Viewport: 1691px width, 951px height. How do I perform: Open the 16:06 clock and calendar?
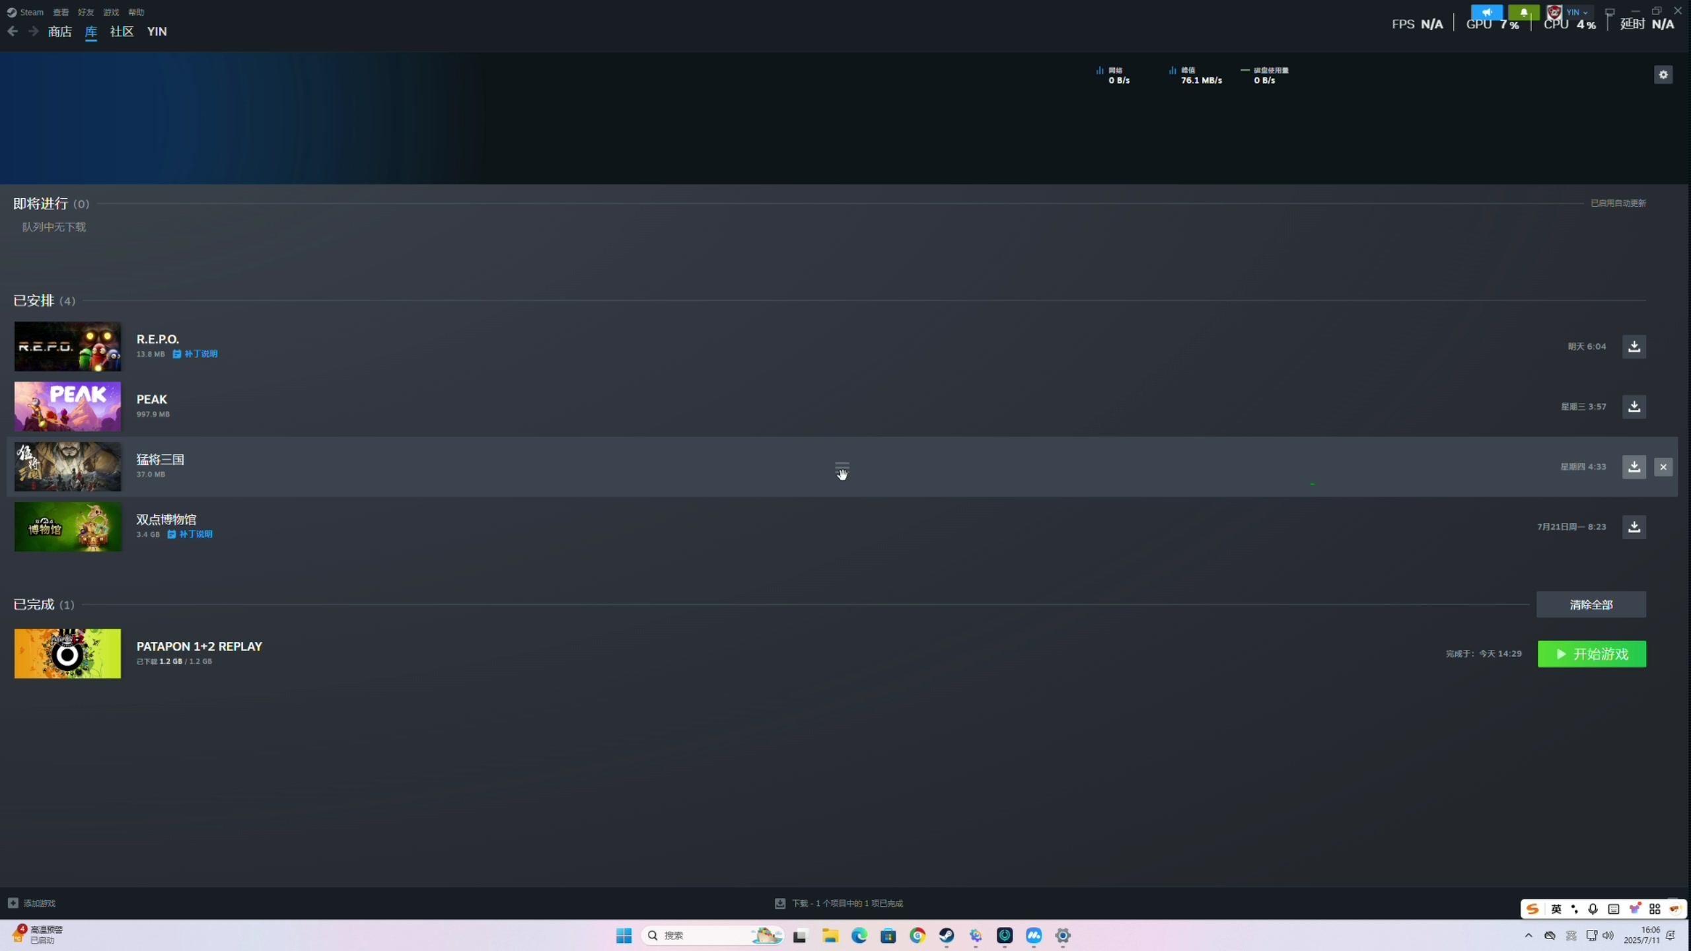[x=1641, y=935]
